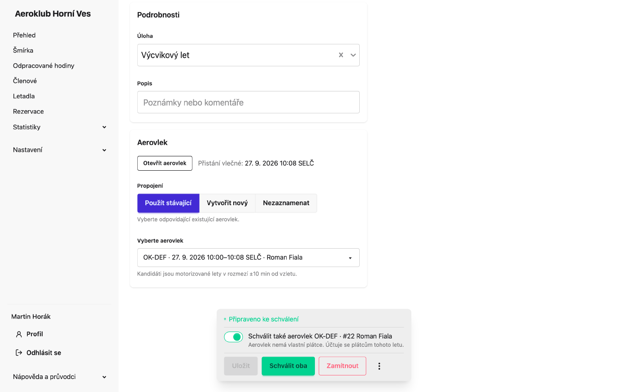Click the tow landing time 27. 9. 2026 10:08 SELČ
Viewport: 628px width, 392px height.
pos(279,163)
